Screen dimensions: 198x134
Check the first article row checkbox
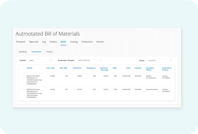tap(23, 76)
